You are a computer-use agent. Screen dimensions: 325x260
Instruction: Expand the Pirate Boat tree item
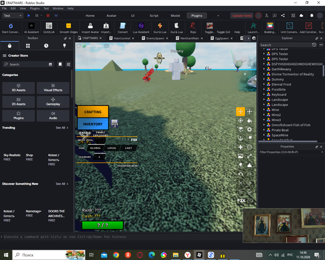(x=264, y=130)
